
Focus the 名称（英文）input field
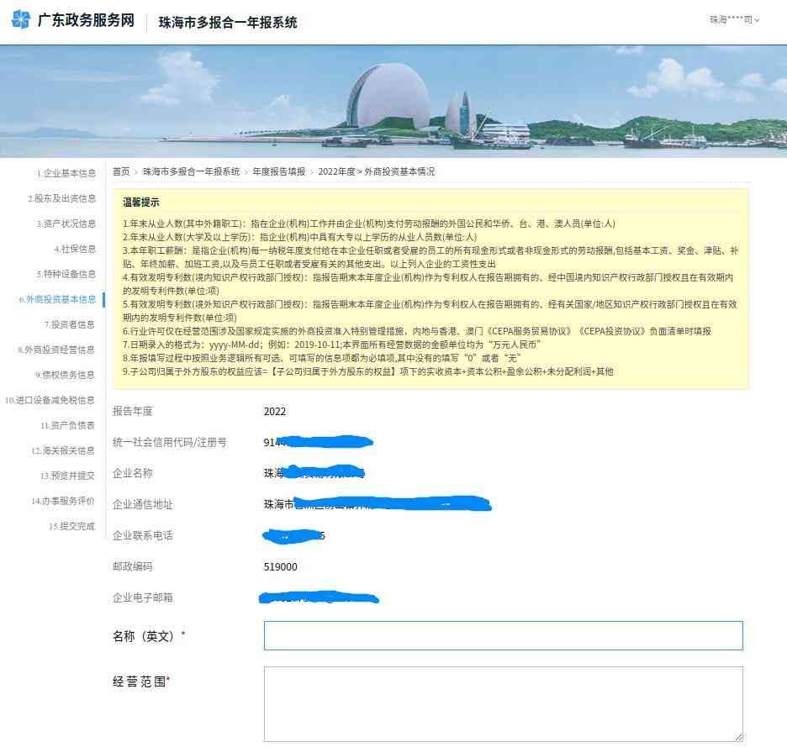[503, 636]
